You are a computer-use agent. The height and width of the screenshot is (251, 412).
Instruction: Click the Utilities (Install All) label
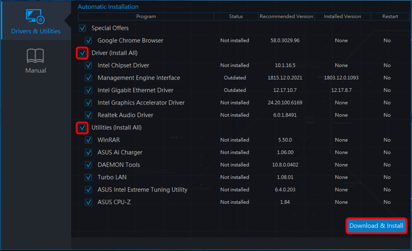pyautogui.click(x=117, y=128)
